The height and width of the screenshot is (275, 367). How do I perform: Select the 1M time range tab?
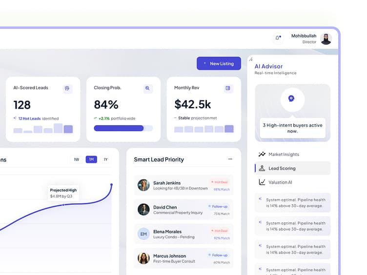click(x=91, y=159)
